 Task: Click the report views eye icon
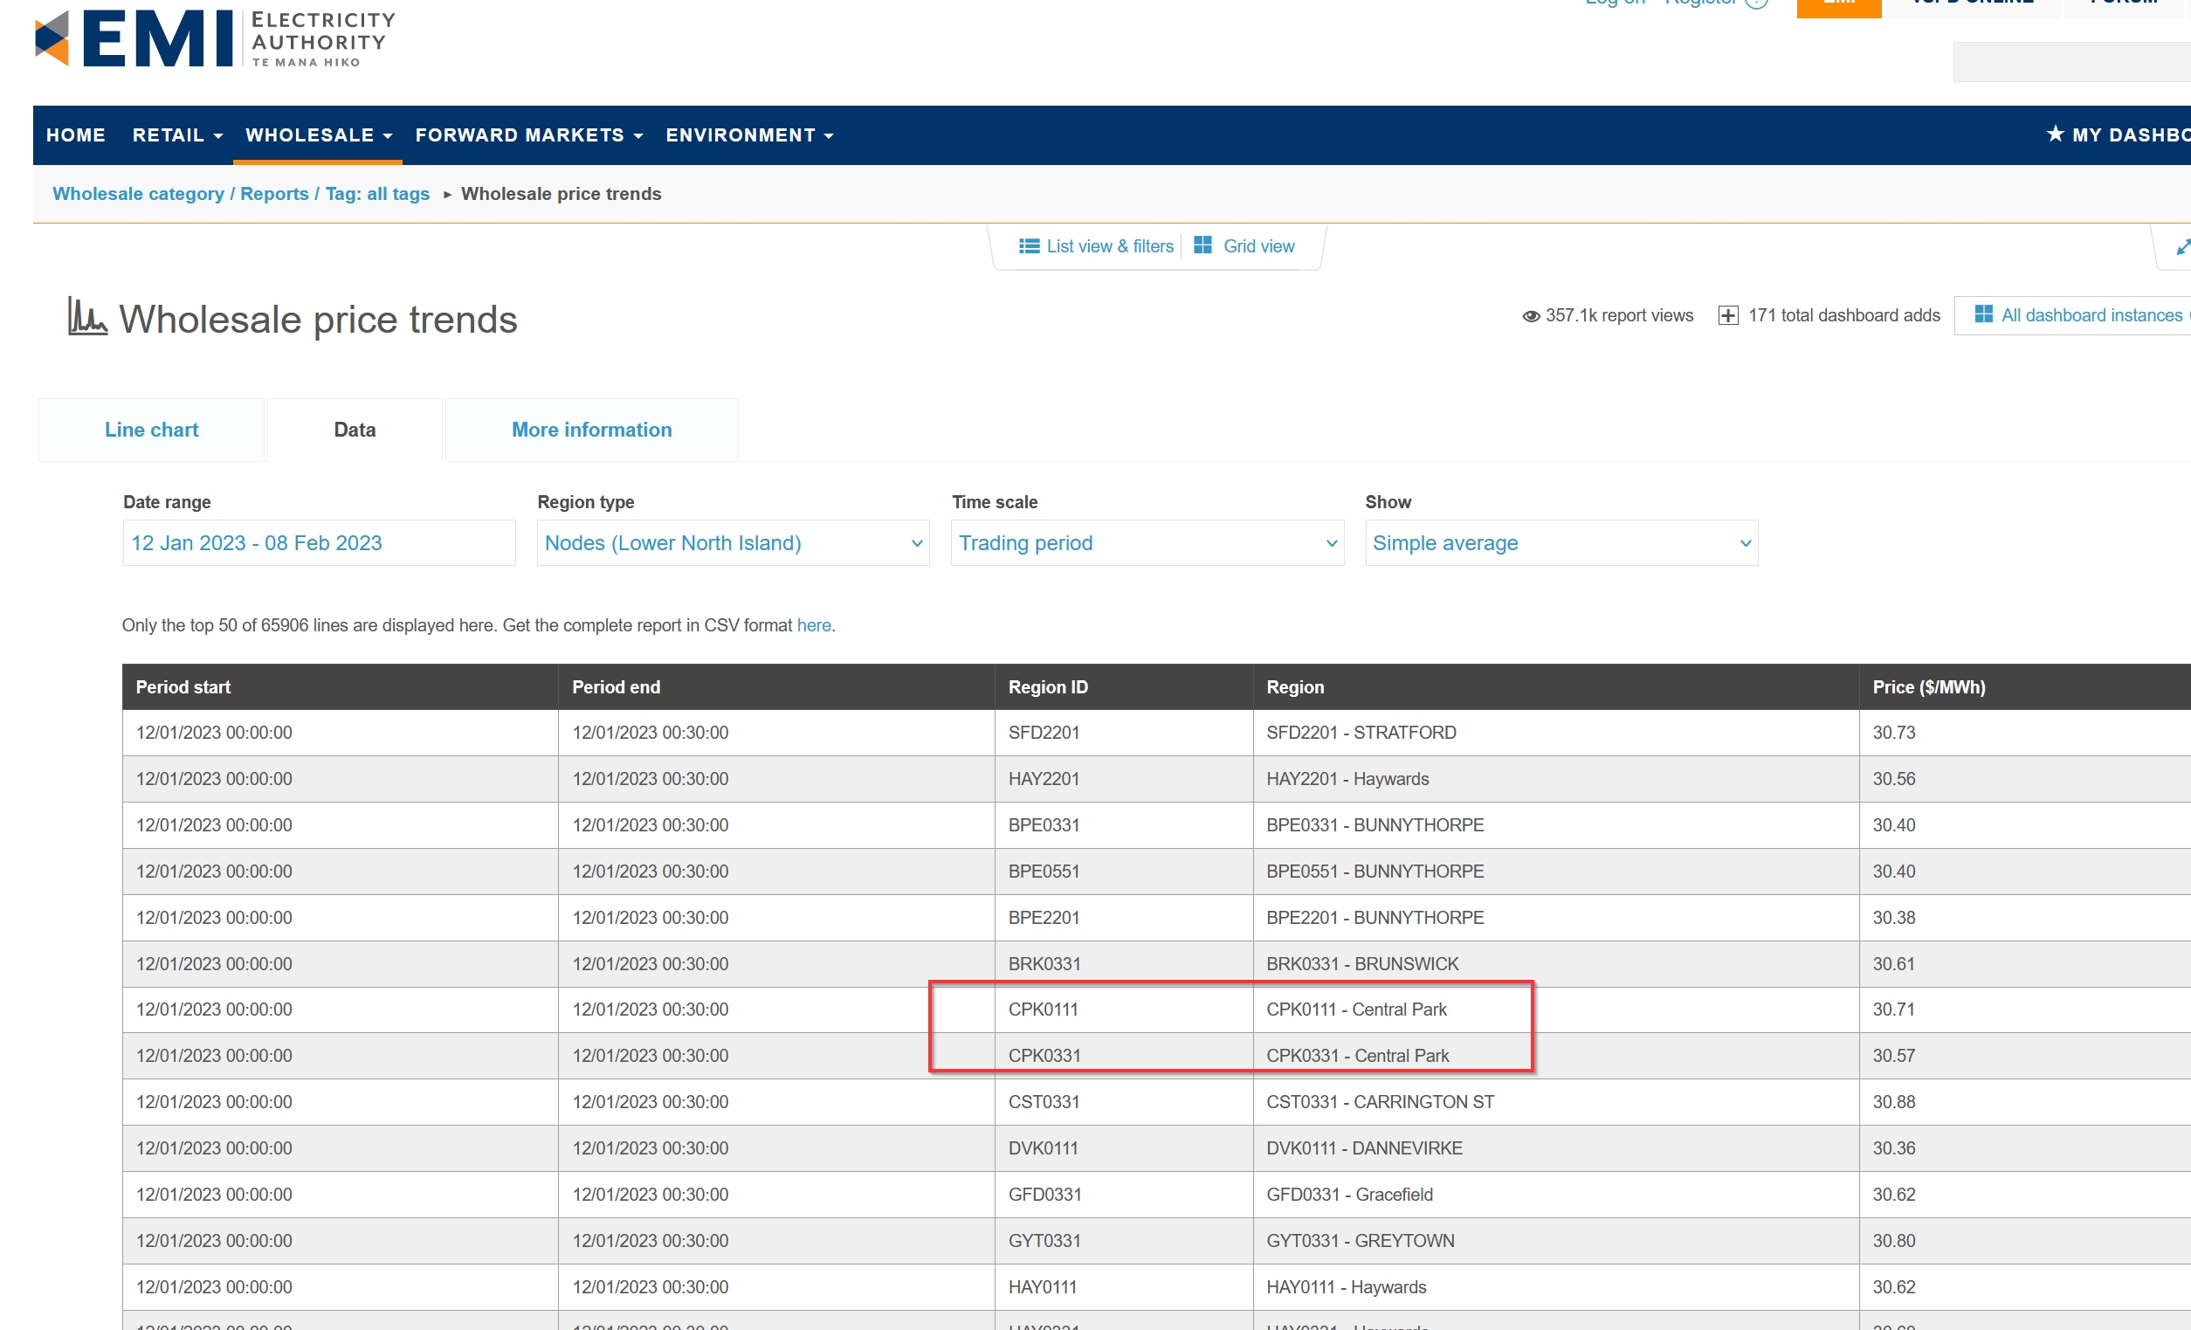1530,316
